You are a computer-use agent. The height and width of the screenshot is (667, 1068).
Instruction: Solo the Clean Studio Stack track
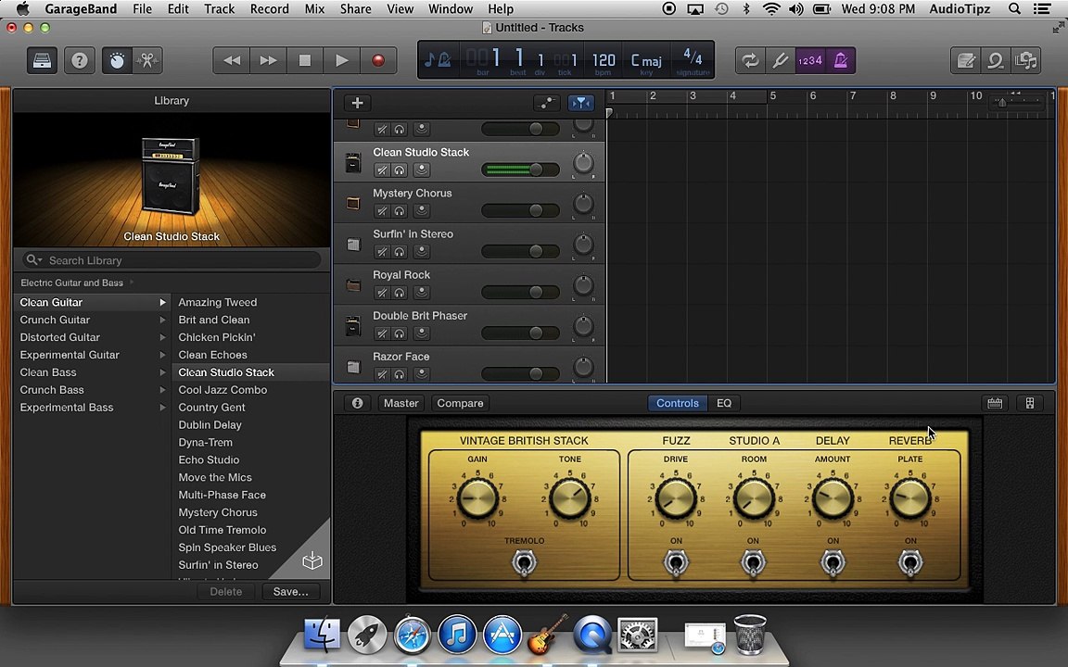click(x=400, y=170)
